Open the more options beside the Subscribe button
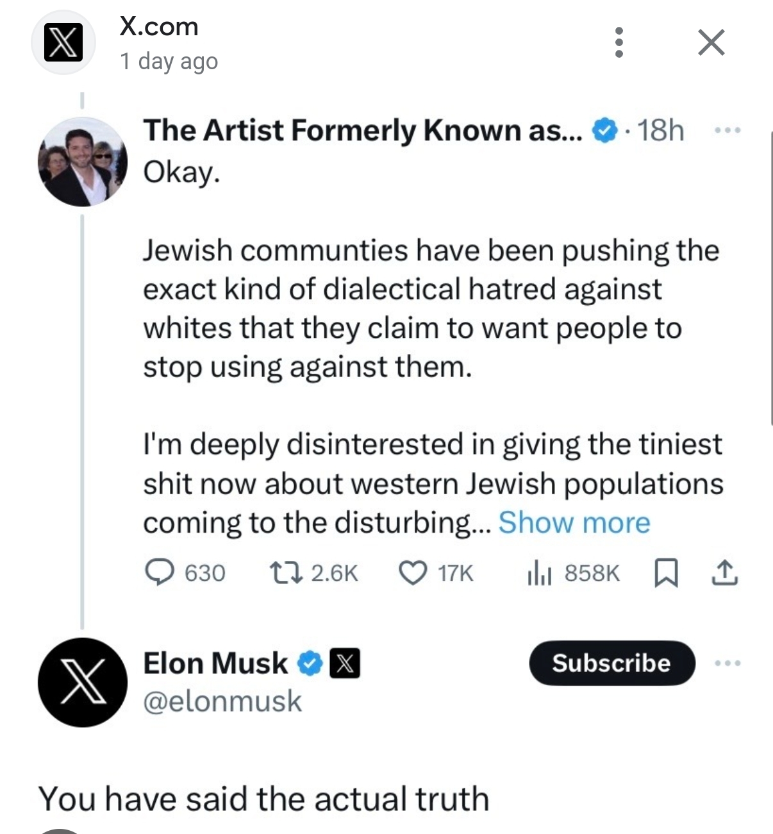 tap(727, 663)
